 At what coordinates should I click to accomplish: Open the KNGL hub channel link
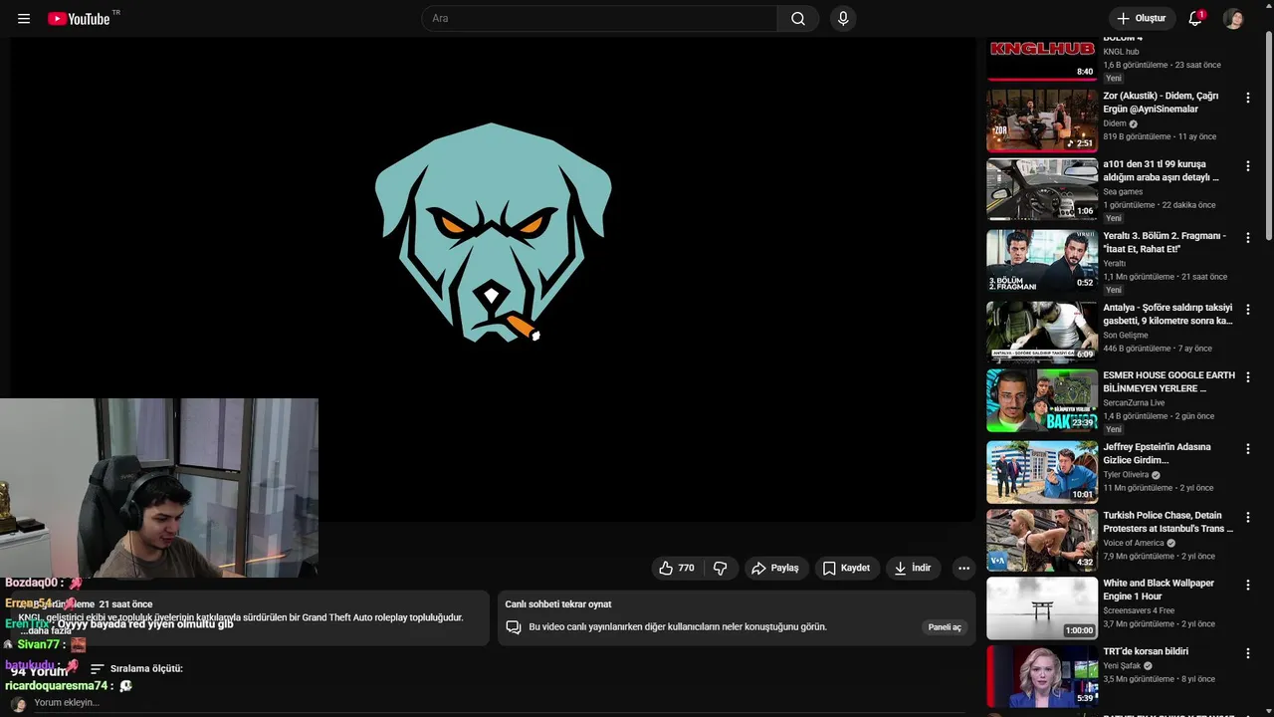(x=1121, y=52)
